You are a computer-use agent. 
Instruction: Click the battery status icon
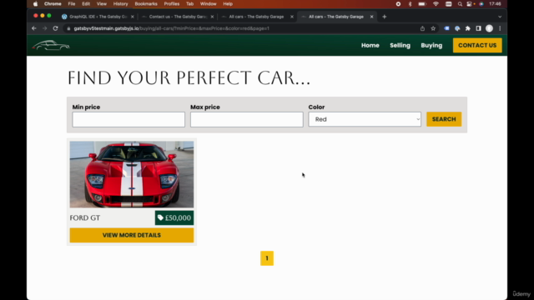click(422, 4)
